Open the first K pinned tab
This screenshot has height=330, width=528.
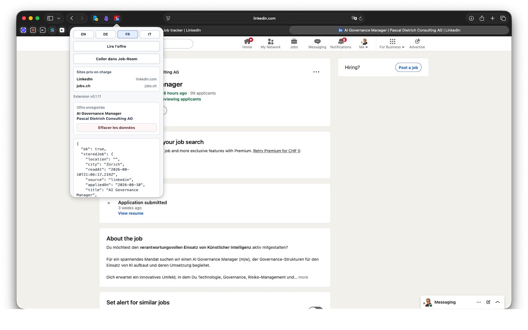[x=43, y=30]
